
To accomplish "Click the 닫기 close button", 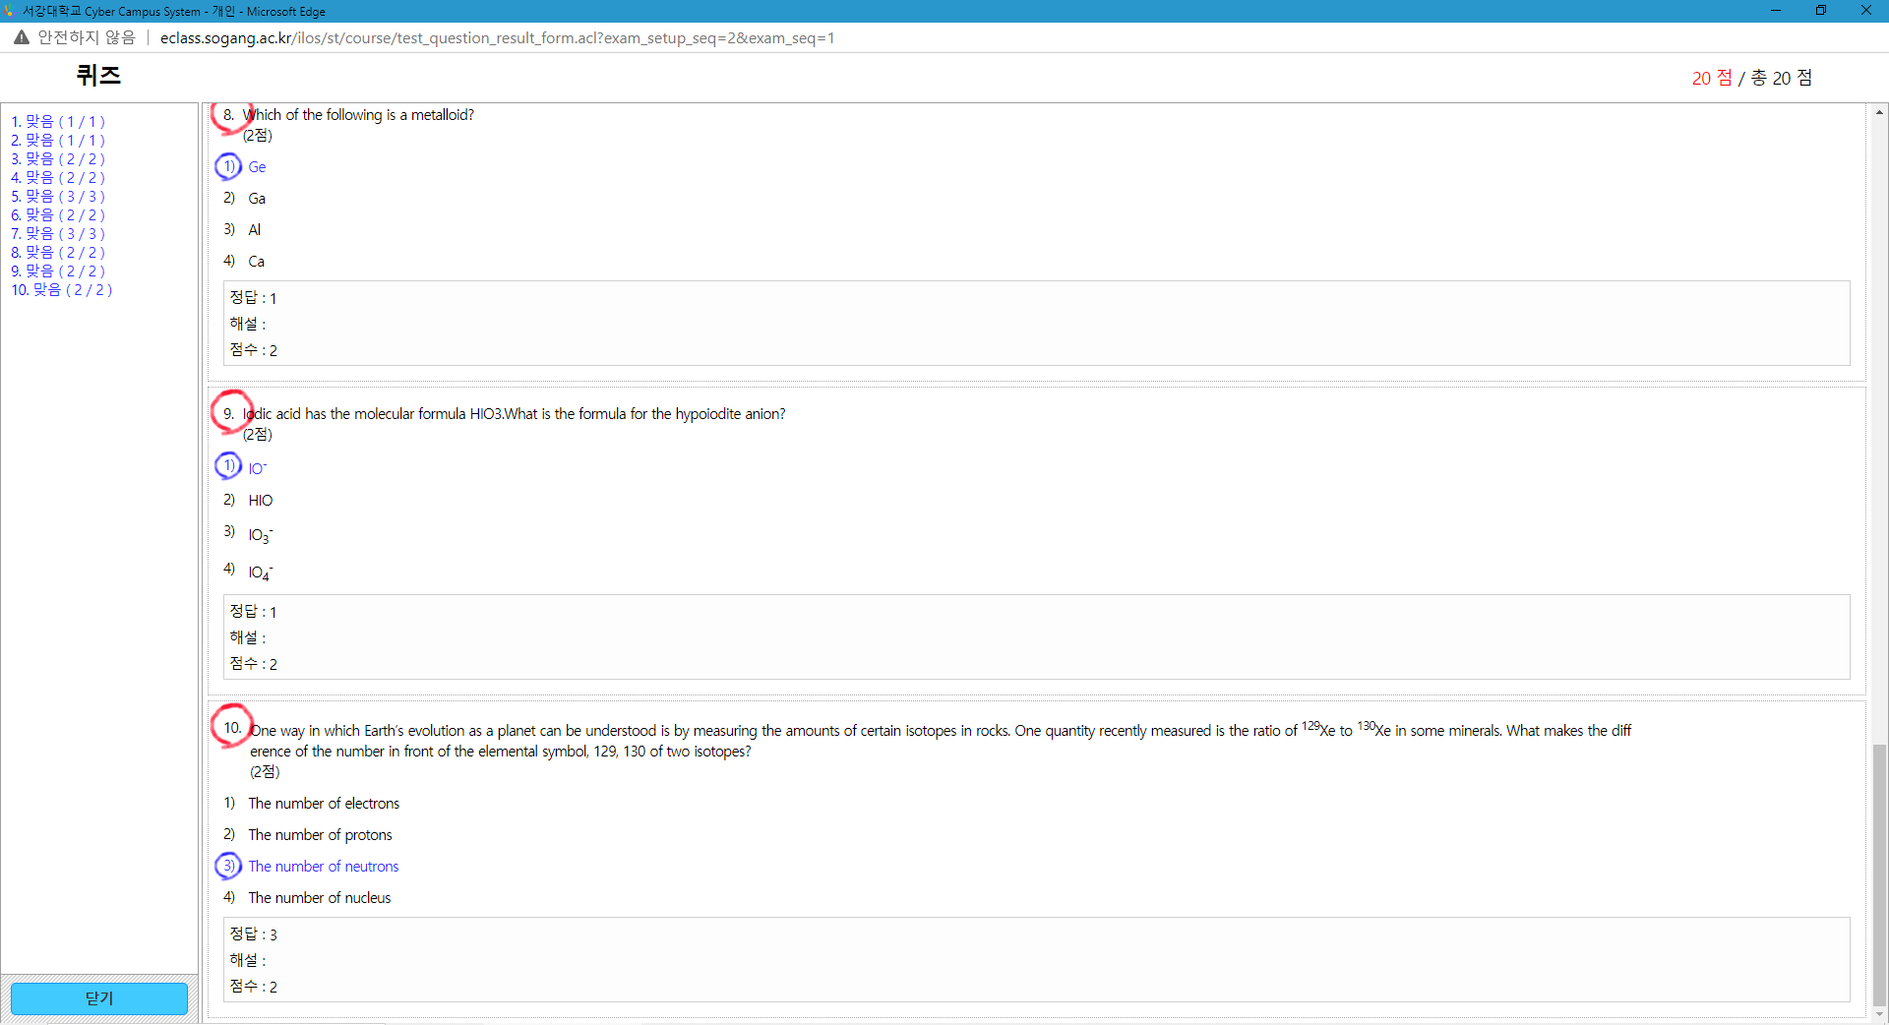I will point(99,998).
